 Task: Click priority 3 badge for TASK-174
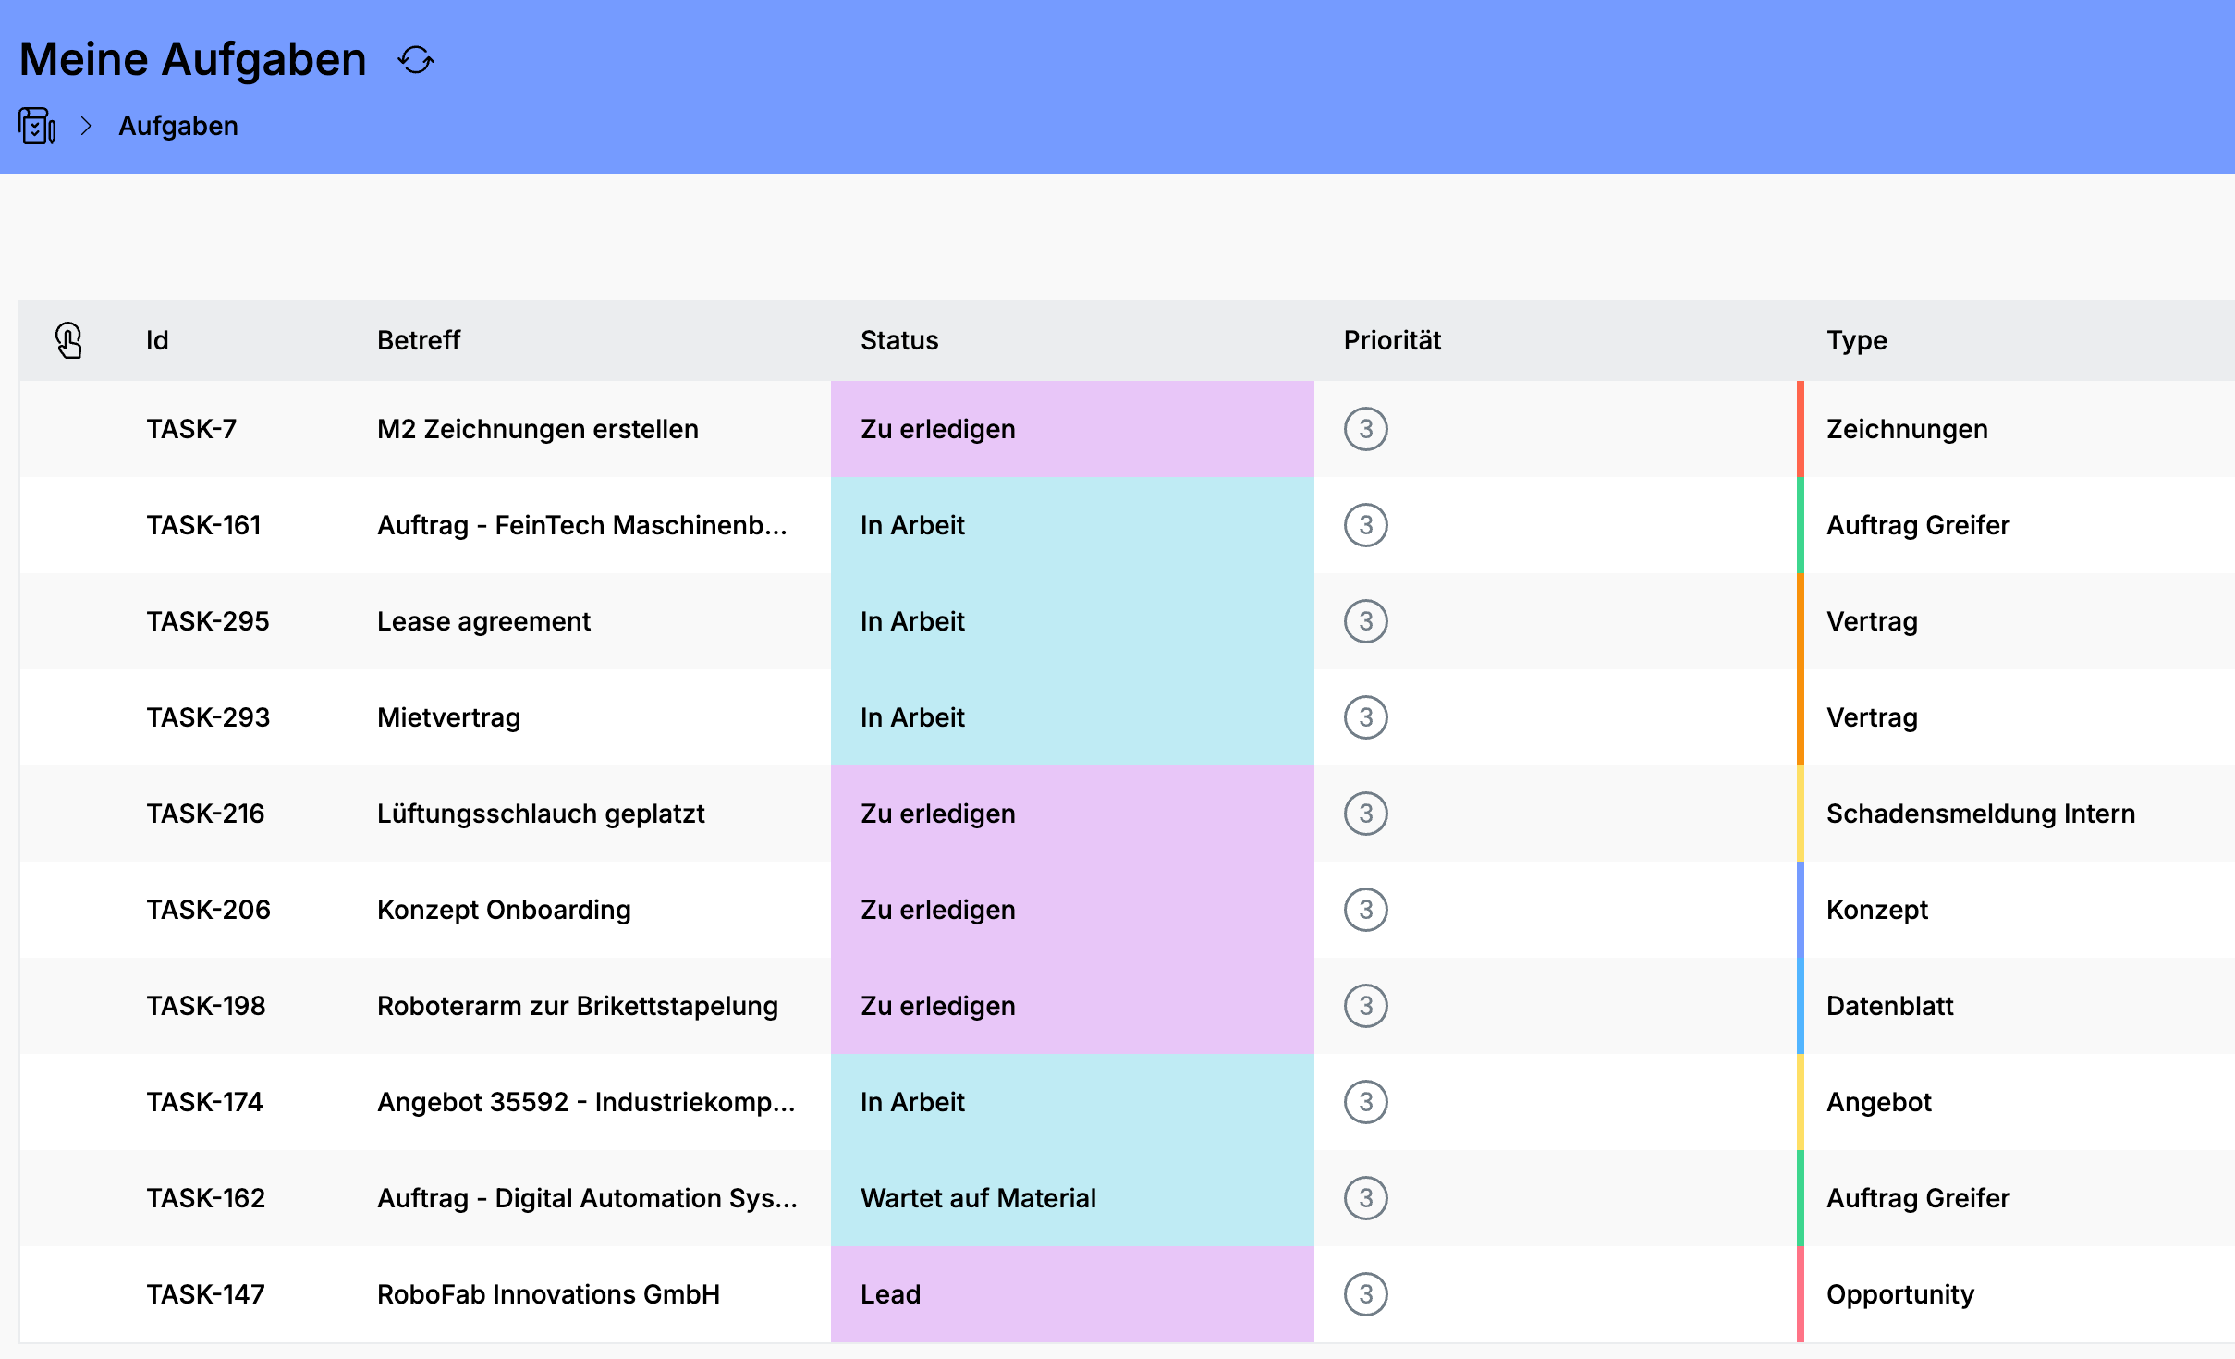point(1365,1102)
